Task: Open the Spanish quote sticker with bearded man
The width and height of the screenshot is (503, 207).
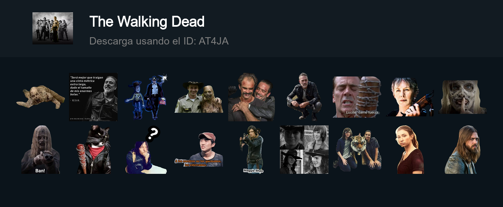Action: tap(93, 97)
